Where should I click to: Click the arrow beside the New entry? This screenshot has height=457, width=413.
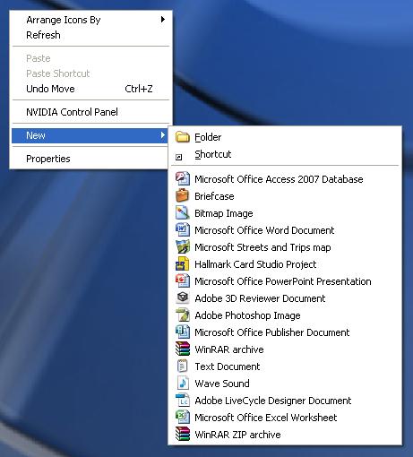pyautogui.click(x=163, y=135)
